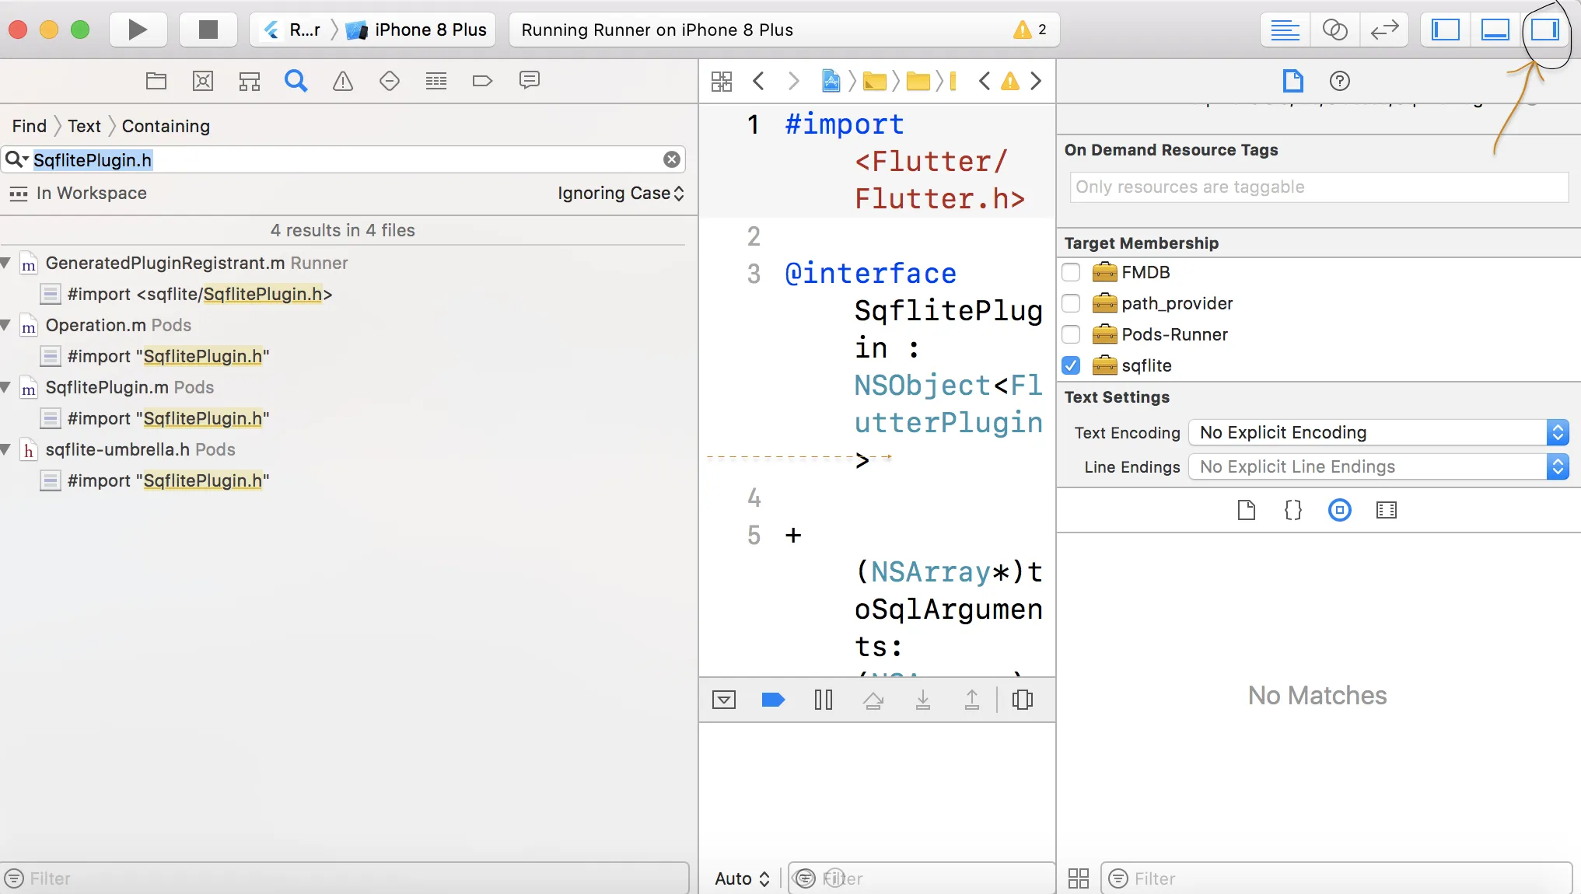Collapse the Operation.m results group

pos(6,325)
